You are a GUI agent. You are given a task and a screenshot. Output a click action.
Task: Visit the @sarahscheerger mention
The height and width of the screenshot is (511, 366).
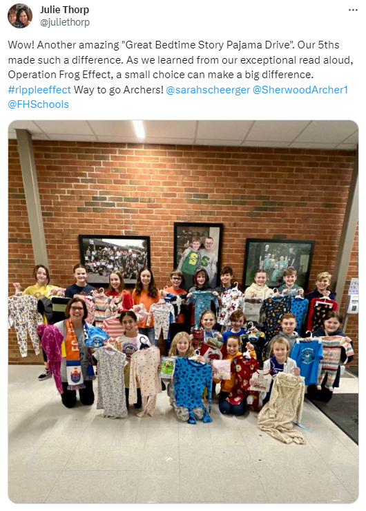208,90
